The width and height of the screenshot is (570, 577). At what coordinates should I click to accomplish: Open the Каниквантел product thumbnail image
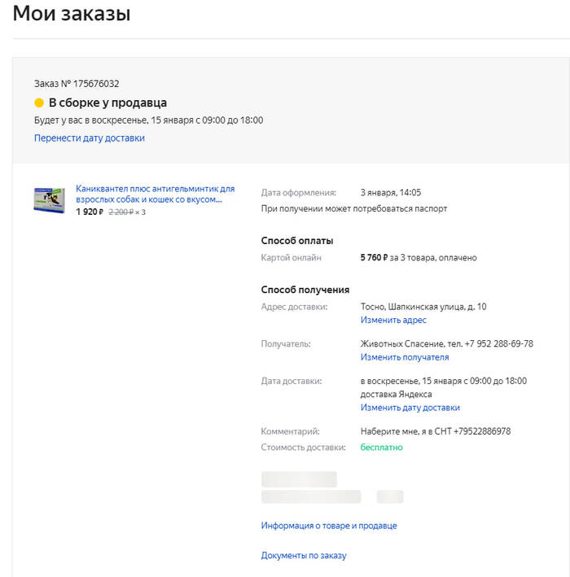tap(50, 200)
